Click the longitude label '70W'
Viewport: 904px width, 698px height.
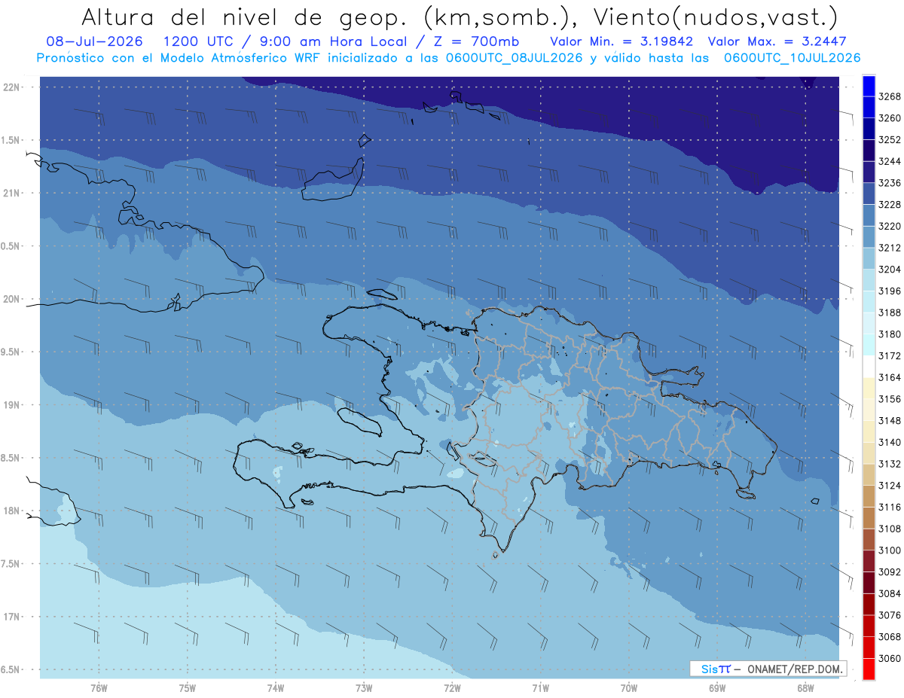click(x=629, y=689)
